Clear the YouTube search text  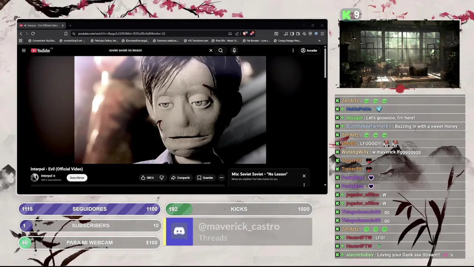point(211,50)
